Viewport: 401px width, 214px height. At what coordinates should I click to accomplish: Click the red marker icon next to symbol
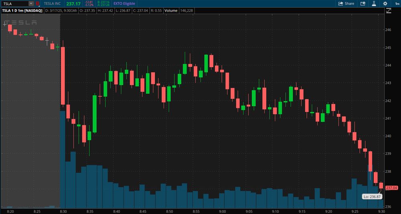(38, 4)
